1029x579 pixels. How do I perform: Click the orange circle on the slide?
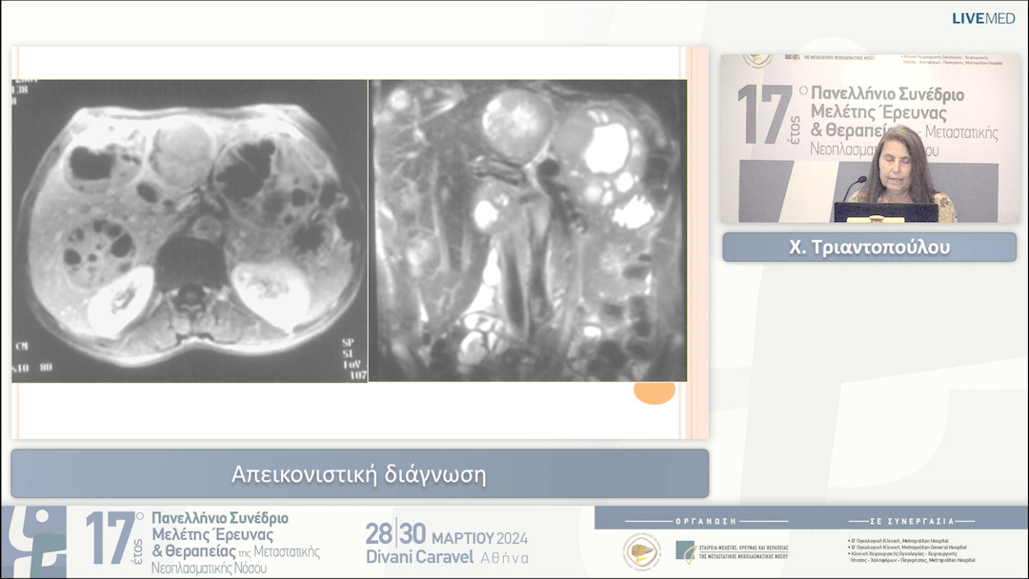point(655,390)
